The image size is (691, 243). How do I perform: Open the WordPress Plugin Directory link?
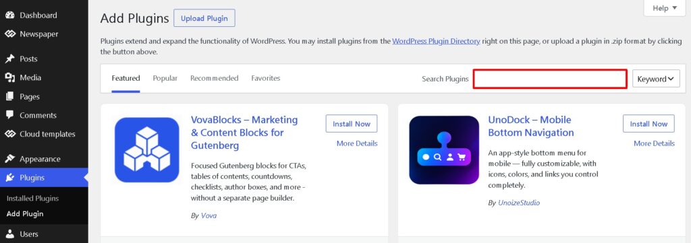pos(436,41)
